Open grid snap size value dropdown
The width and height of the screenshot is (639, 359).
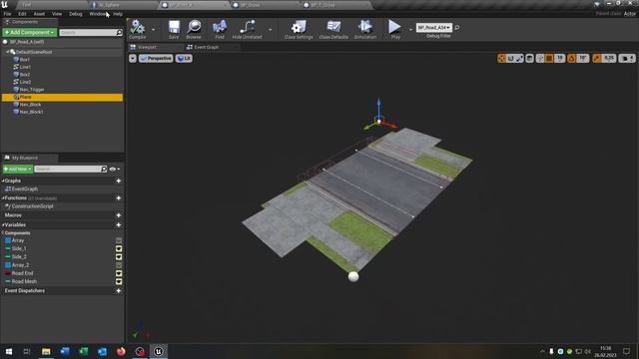(x=560, y=59)
